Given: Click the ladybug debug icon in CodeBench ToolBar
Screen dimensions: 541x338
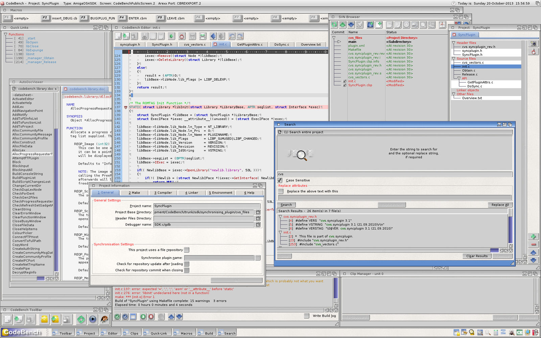Looking at the screenshot, I should tap(104, 319).
